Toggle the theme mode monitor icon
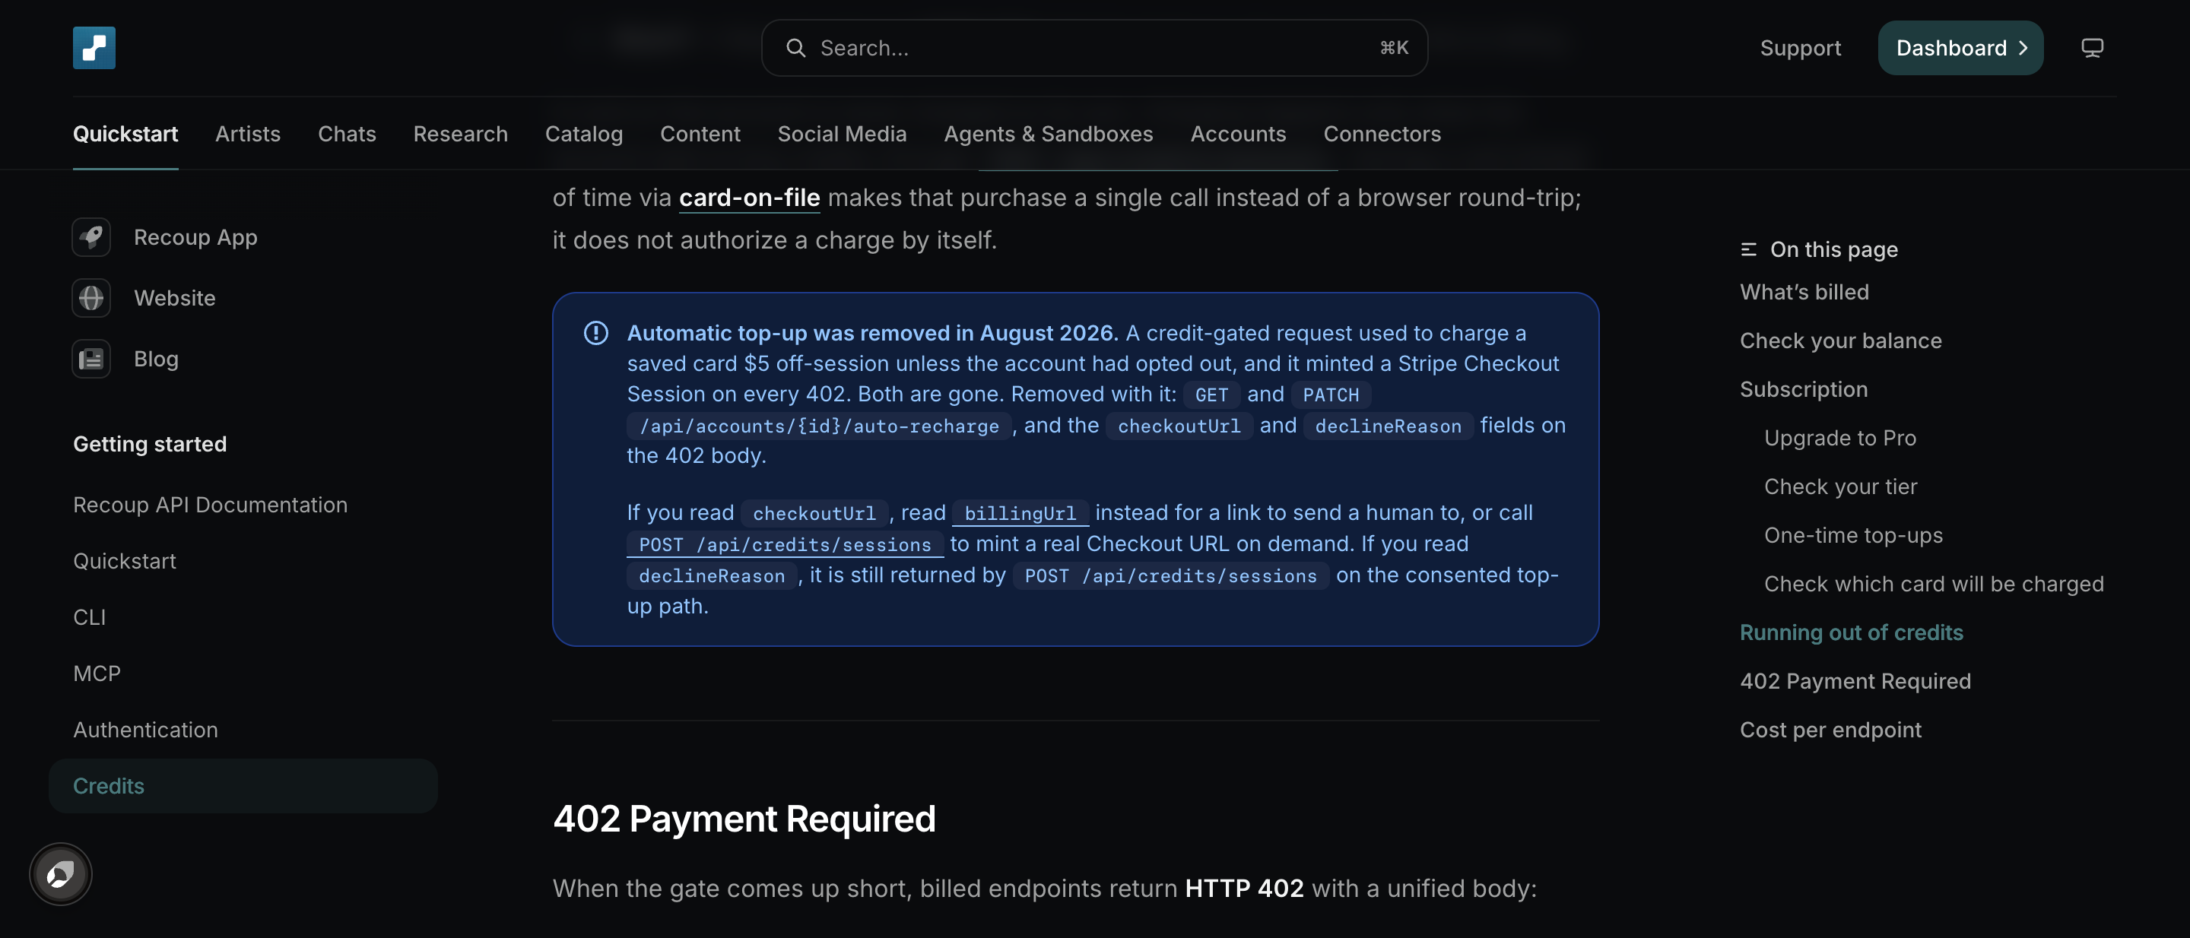This screenshot has height=938, width=2190. coord(2091,48)
